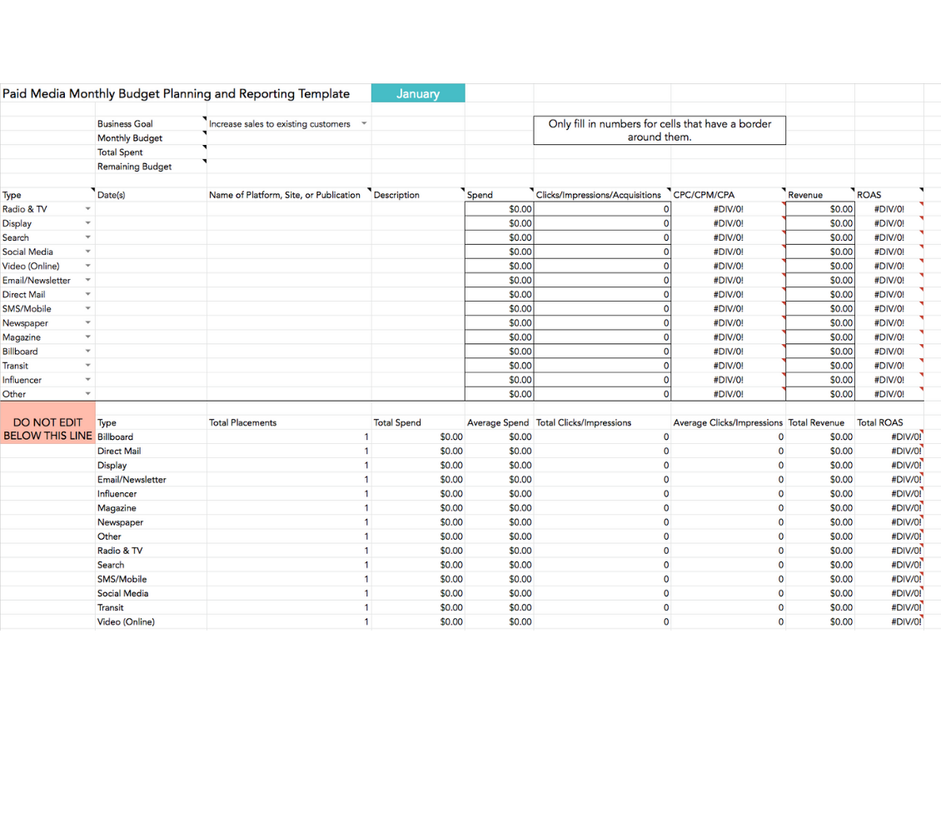Open the Radio & TV type dropdown arrow

coord(87,209)
